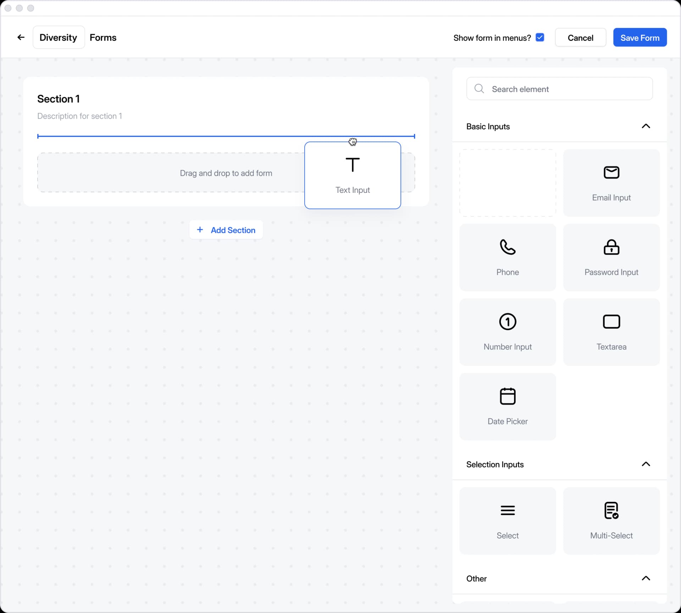The height and width of the screenshot is (613, 681).
Task: Choose the Select element
Action: [507, 521]
